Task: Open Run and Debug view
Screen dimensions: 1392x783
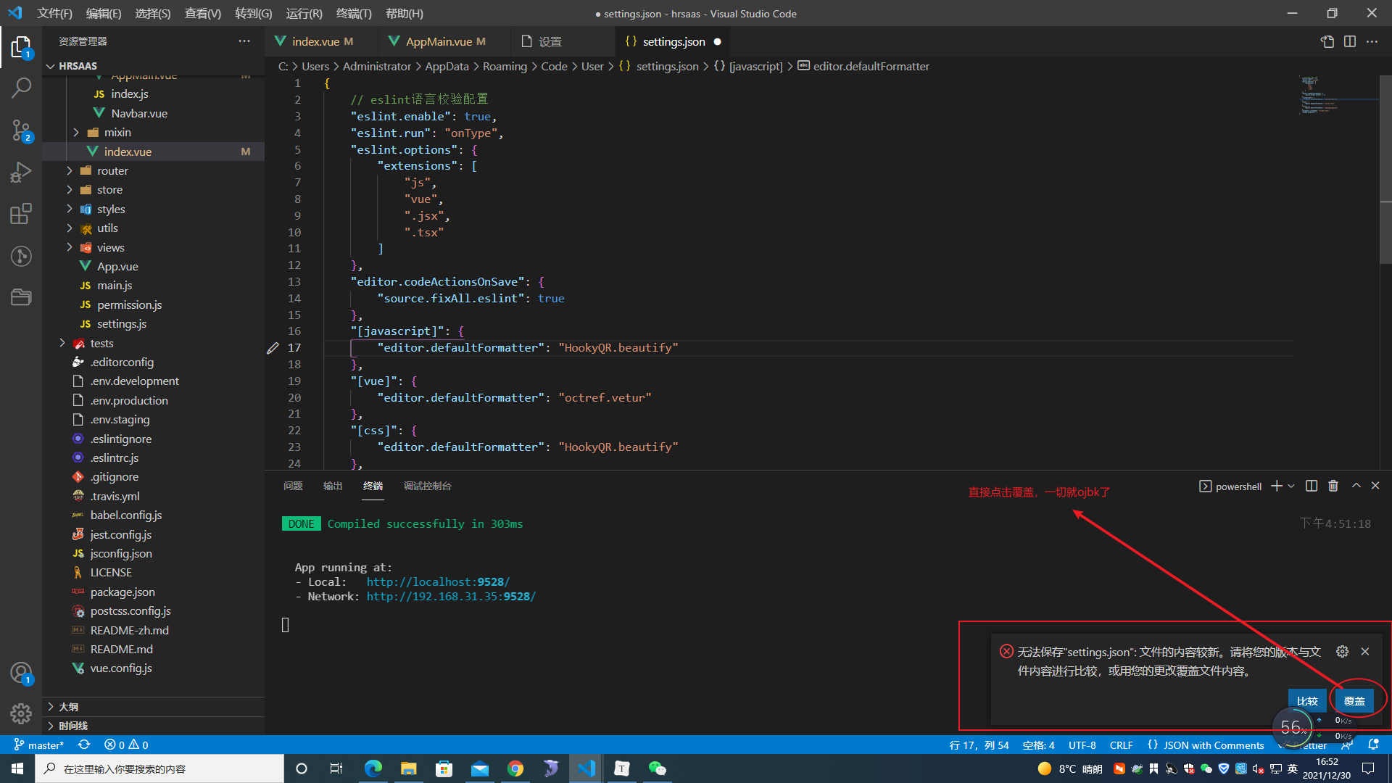Action: 21,173
